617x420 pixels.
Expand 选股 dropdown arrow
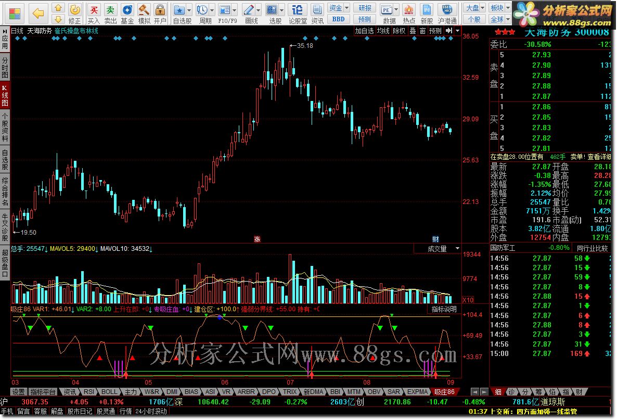click(282, 10)
